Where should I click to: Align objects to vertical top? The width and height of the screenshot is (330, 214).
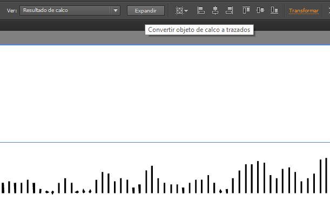[246, 10]
